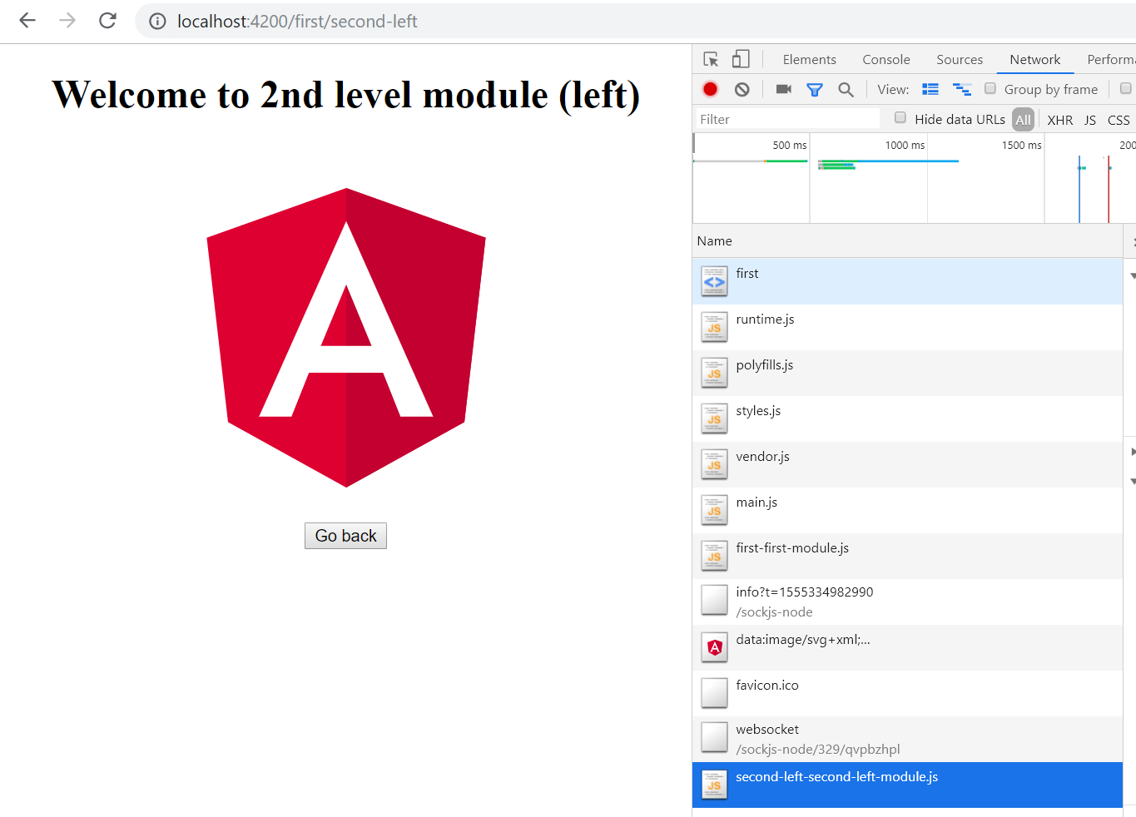Screen dimensions: 1136x817
Task: Reload the page in the browser
Action: 107,21
